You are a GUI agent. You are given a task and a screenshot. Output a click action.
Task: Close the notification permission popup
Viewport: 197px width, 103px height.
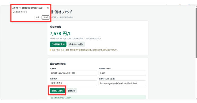48,8
